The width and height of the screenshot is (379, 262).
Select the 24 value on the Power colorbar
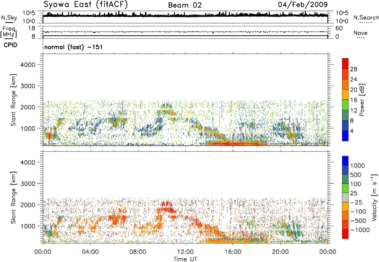pos(353,79)
